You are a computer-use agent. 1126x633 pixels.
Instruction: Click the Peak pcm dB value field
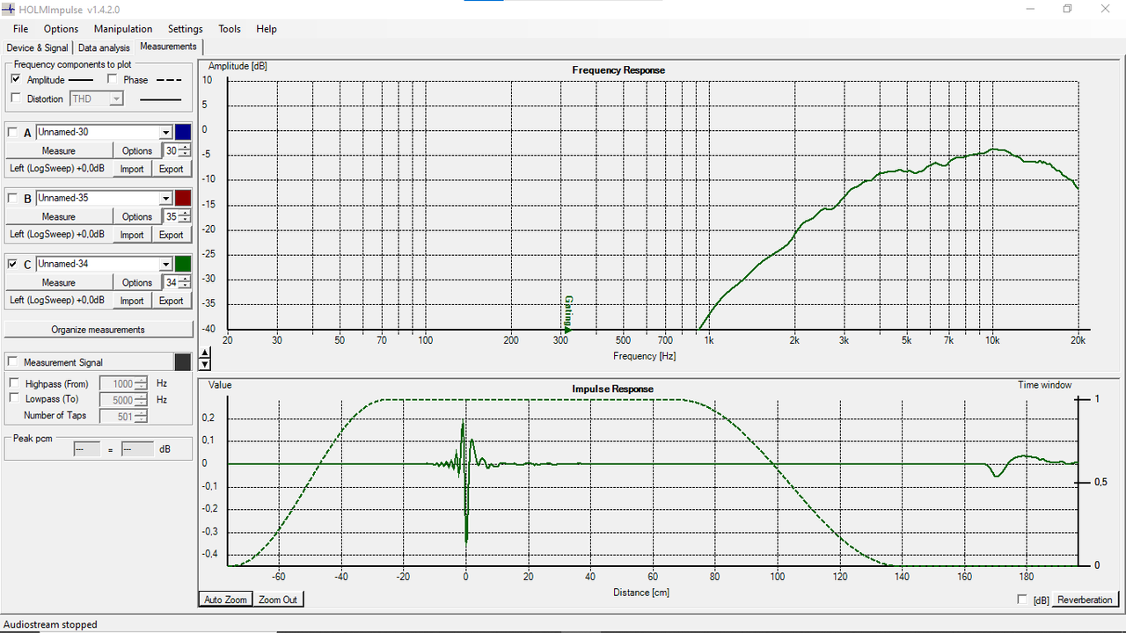pyautogui.click(x=137, y=448)
